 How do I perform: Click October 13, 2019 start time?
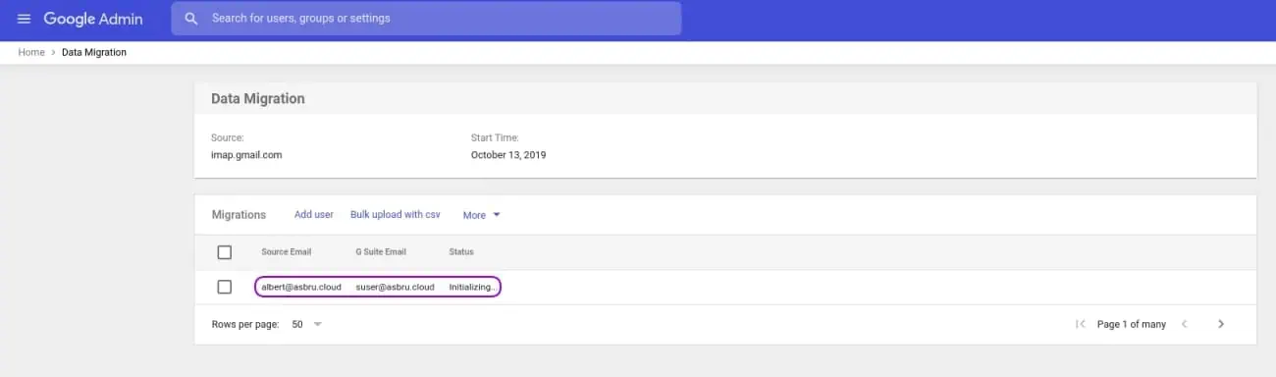click(x=508, y=155)
